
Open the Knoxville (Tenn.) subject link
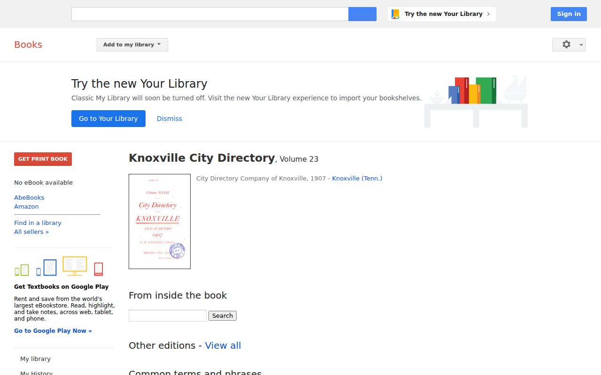click(x=357, y=178)
